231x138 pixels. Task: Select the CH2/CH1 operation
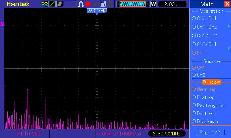click(x=204, y=44)
